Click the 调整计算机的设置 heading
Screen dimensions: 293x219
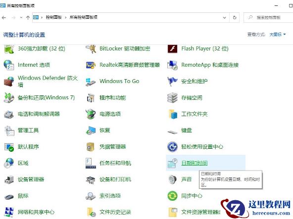click(24, 35)
